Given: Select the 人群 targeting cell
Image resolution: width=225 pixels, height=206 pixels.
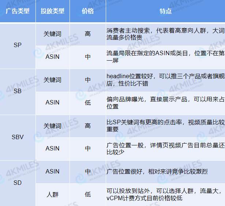Looking at the screenshot, I should pyautogui.click(x=52, y=194).
